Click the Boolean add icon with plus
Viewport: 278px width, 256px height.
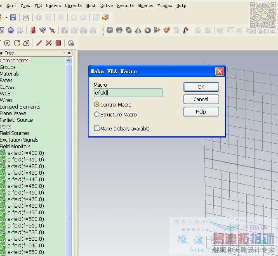coord(220,30)
